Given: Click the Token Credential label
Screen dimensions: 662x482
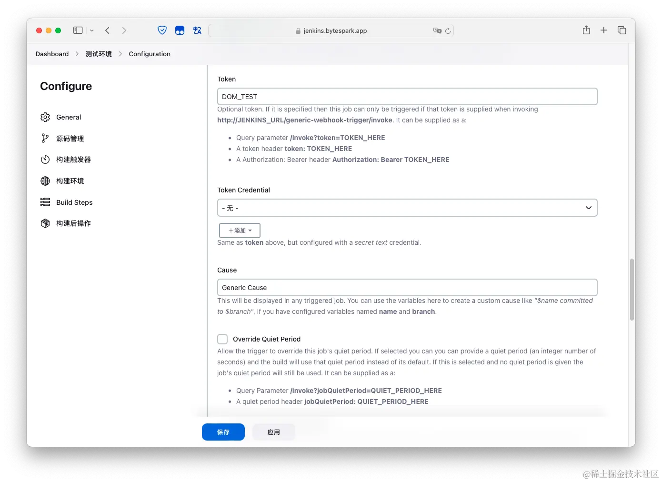Looking at the screenshot, I should [243, 190].
